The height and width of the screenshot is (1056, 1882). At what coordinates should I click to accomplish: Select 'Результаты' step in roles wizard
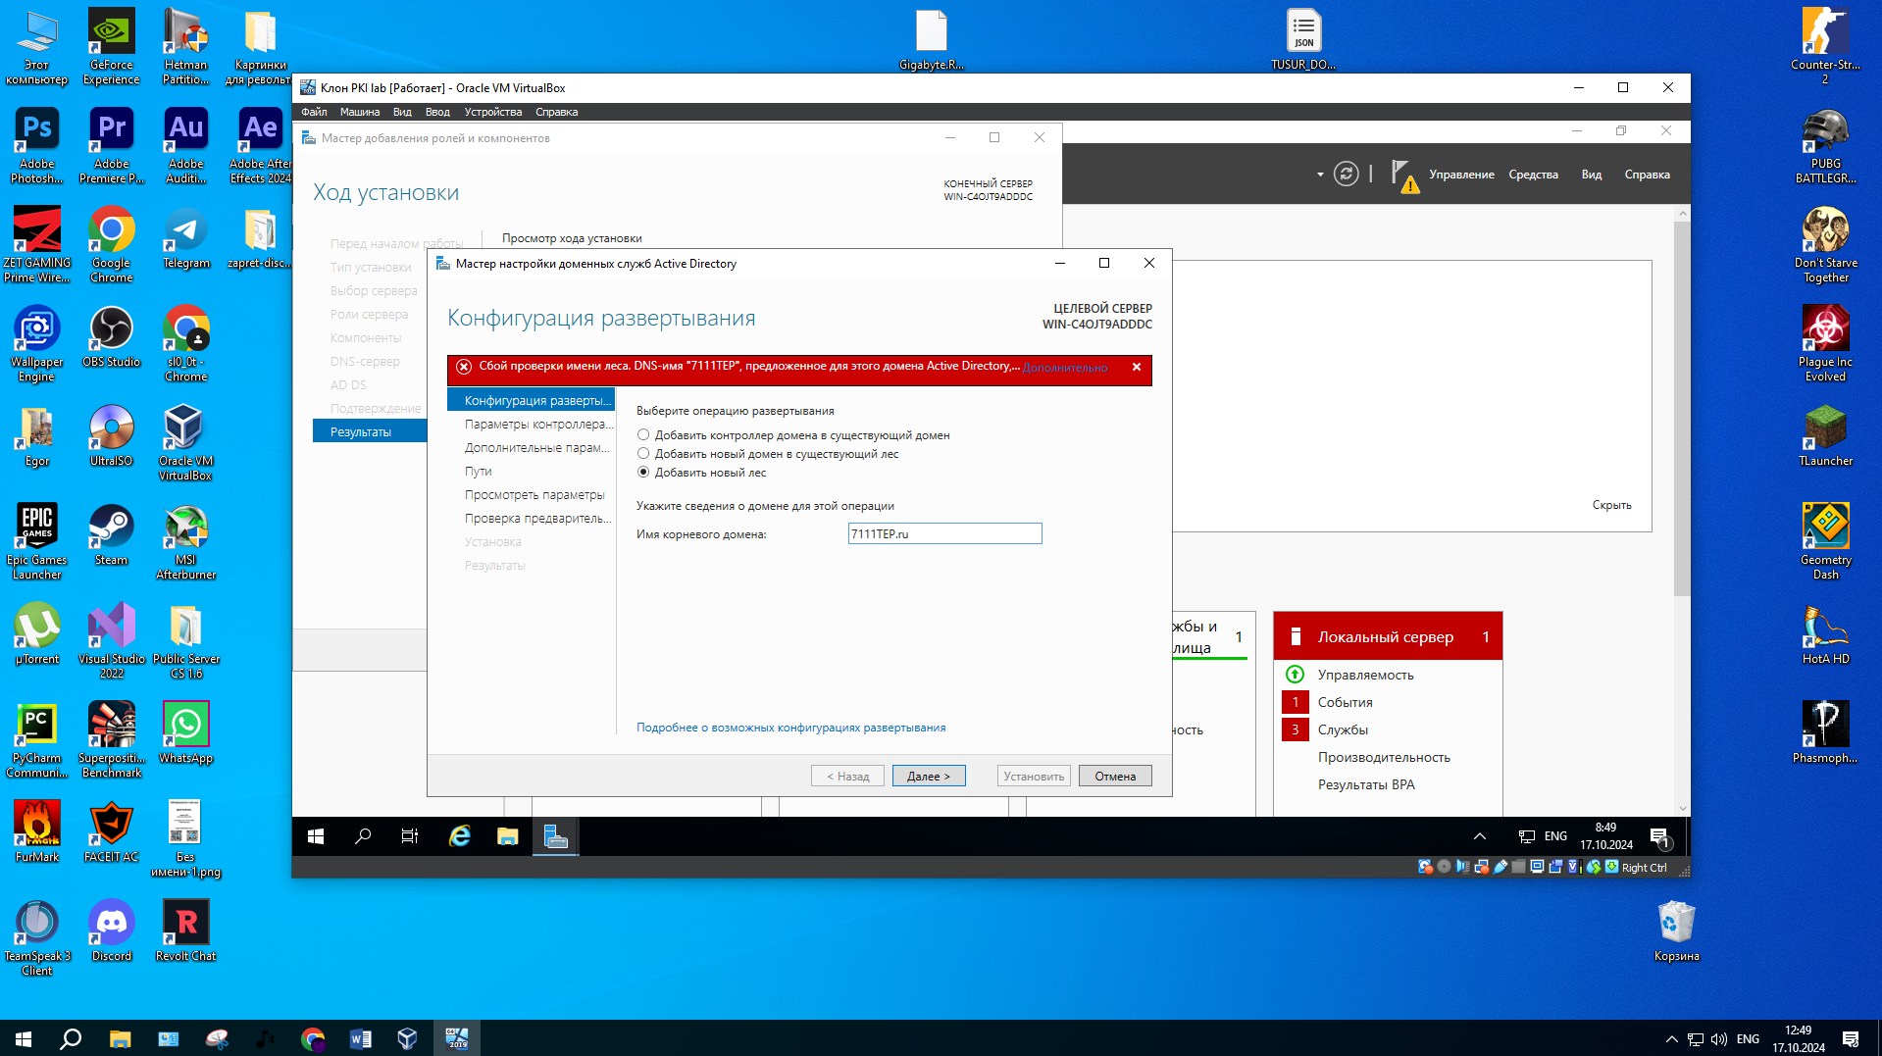pyautogui.click(x=370, y=432)
